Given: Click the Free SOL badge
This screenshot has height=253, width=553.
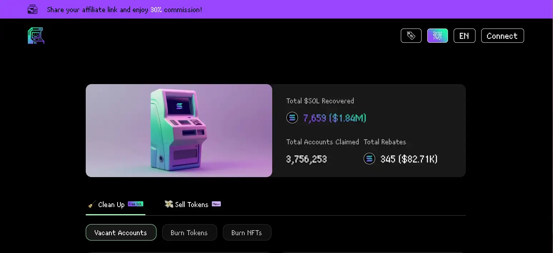Looking at the screenshot, I should [x=135, y=204].
